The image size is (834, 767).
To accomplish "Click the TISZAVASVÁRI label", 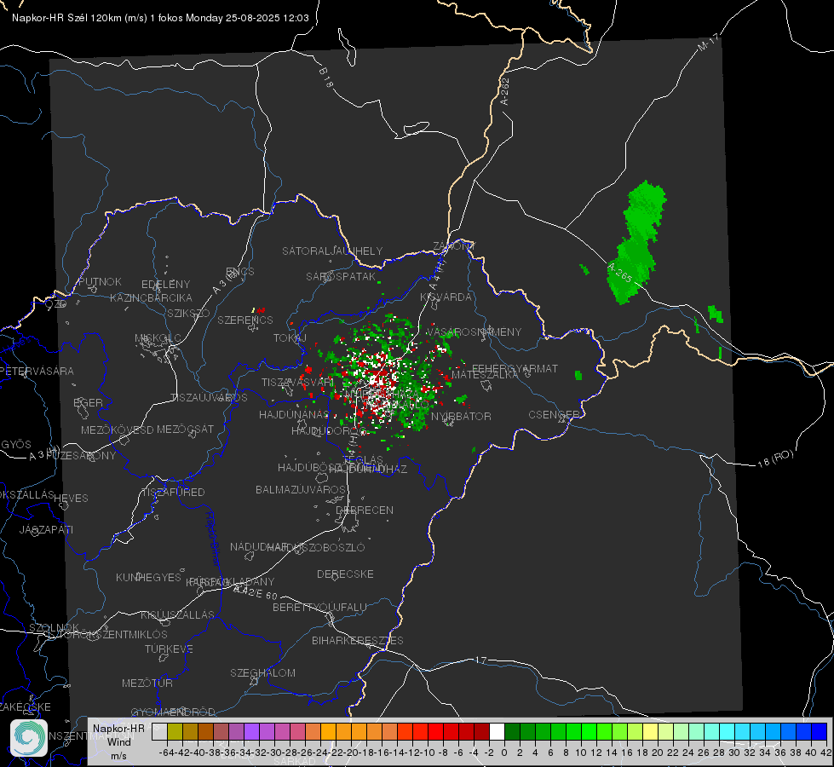I will click(x=297, y=382).
